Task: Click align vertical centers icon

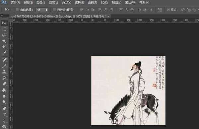Action: (x=87, y=10)
